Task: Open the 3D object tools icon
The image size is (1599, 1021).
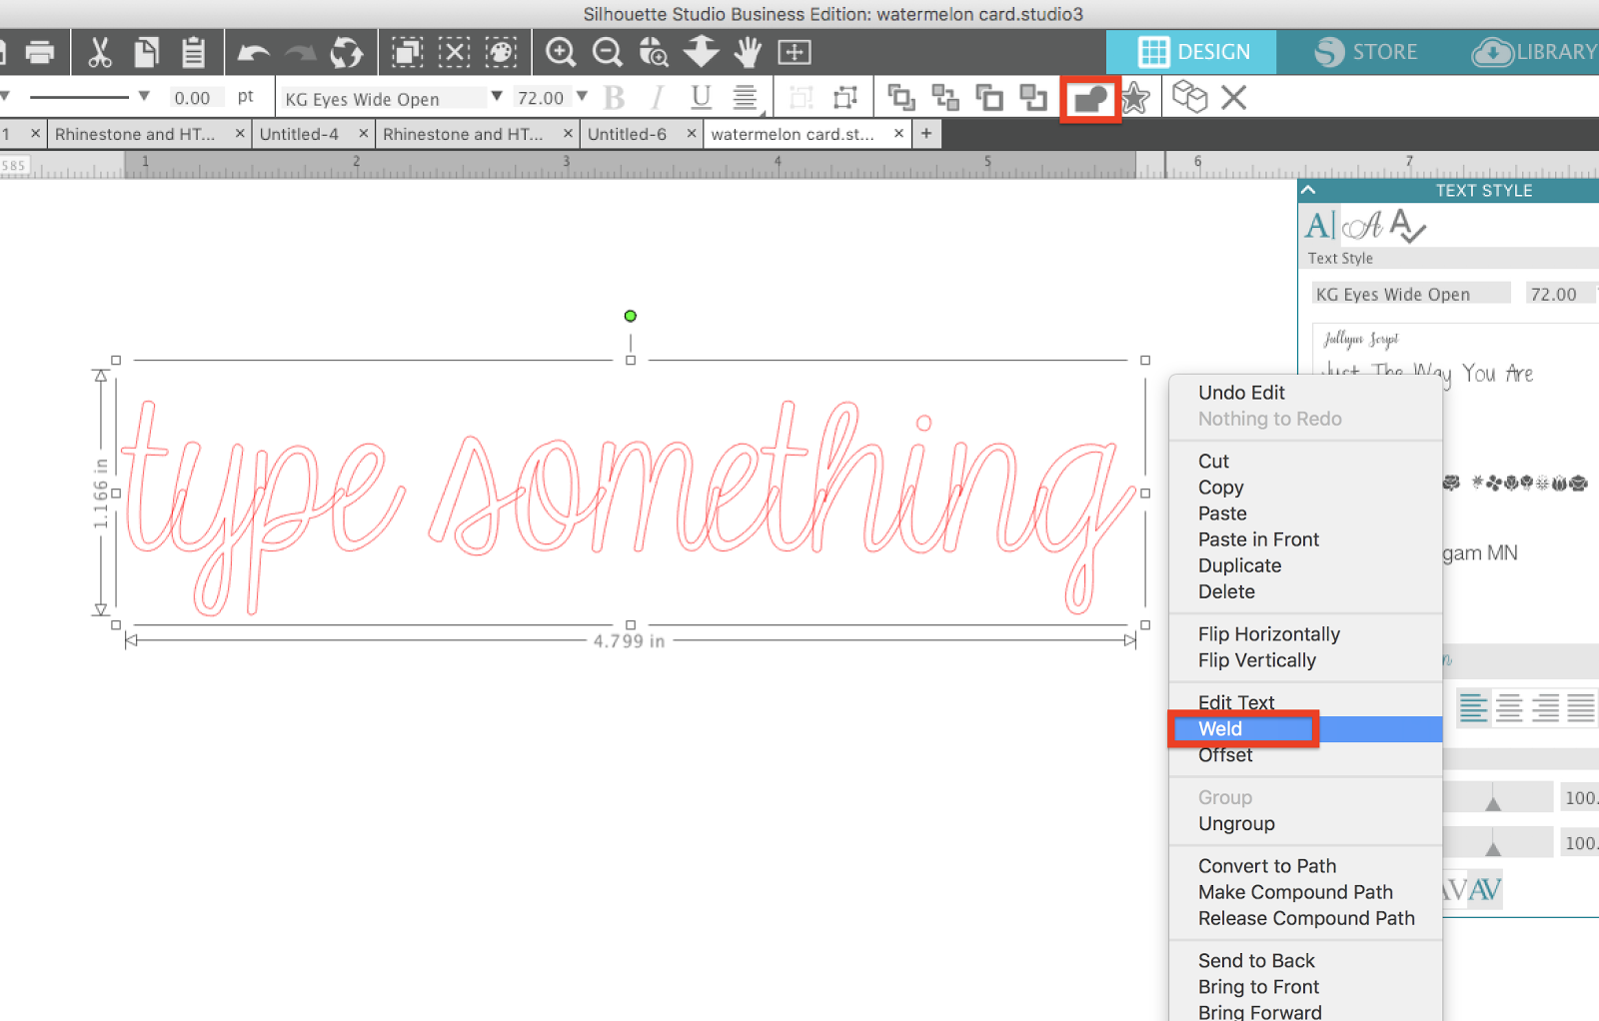Action: (x=1189, y=97)
